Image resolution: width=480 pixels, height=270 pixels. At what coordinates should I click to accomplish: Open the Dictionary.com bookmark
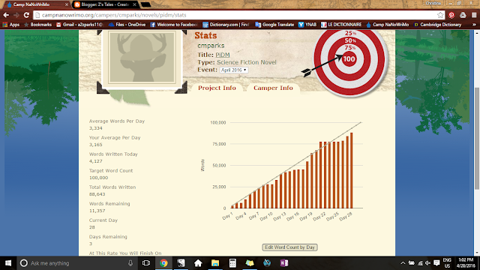(x=226, y=25)
